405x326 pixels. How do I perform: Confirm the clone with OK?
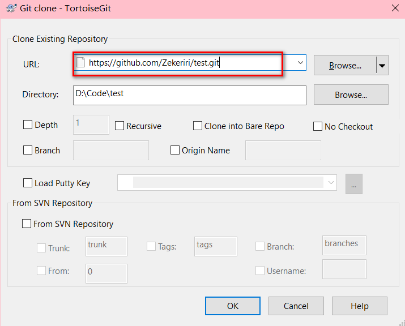pos(233,306)
